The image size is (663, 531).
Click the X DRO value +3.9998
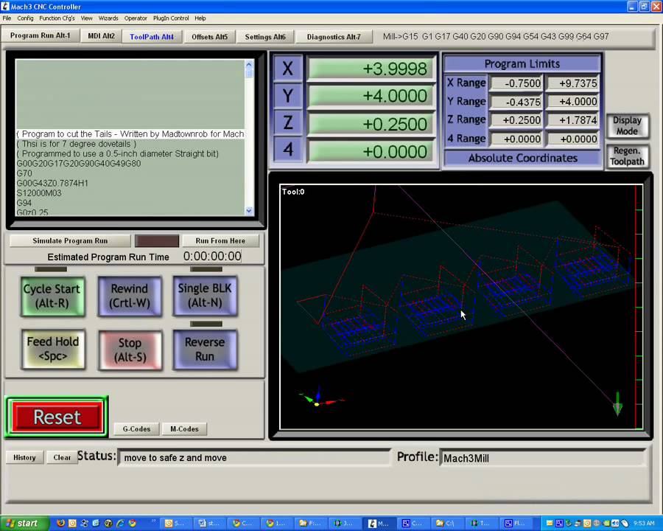[371, 69]
